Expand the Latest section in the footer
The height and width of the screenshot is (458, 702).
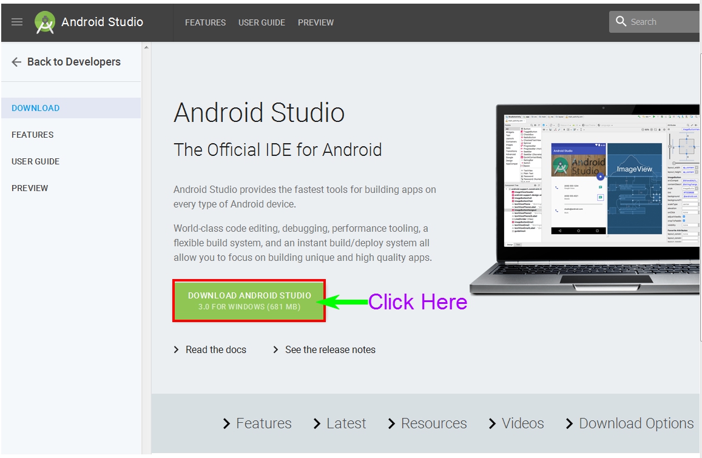[x=346, y=423]
